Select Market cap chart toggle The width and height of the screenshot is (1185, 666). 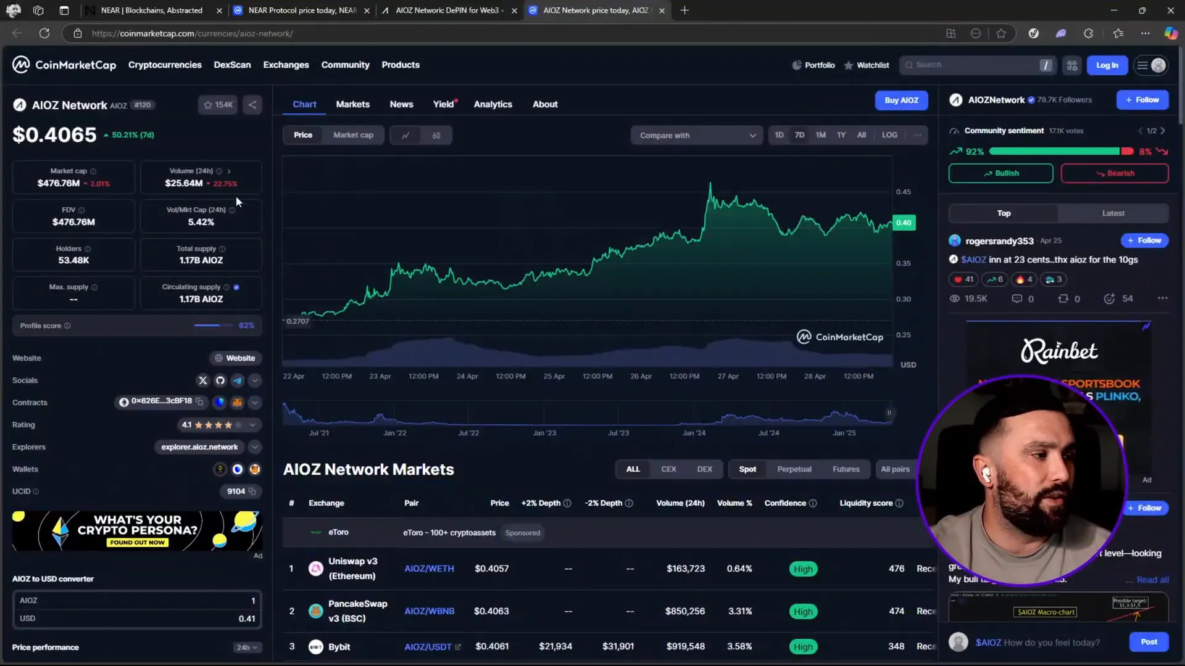pos(353,135)
